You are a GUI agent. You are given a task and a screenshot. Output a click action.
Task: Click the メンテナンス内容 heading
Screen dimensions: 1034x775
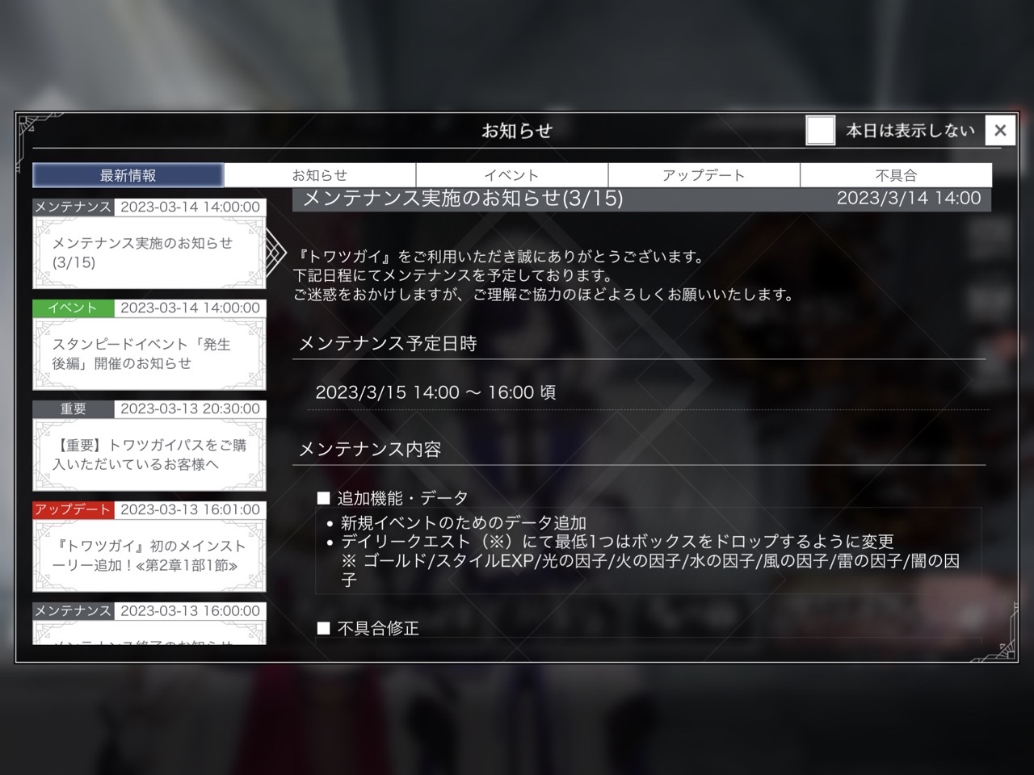[x=370, y=450]
